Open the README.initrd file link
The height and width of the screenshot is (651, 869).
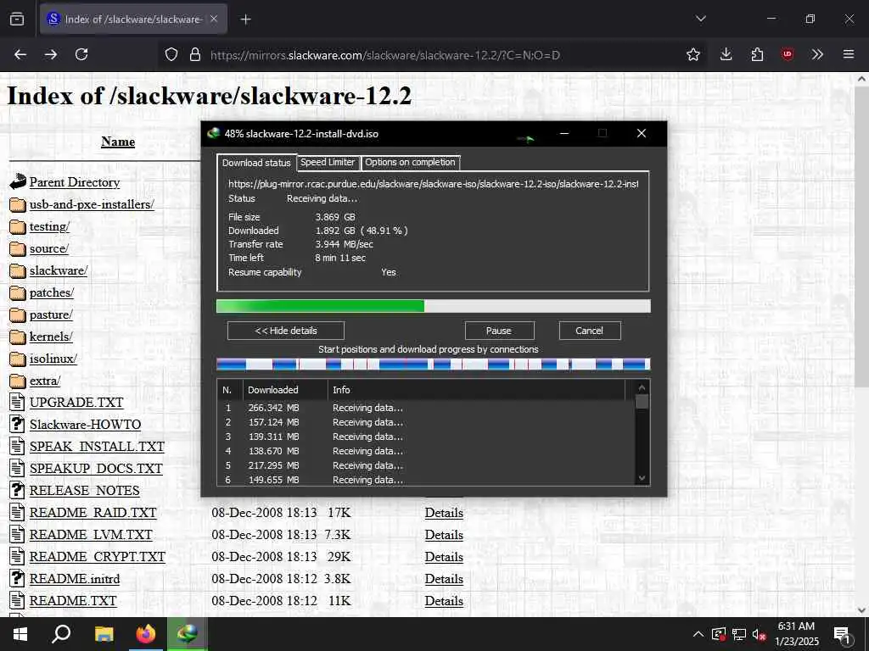75,579
